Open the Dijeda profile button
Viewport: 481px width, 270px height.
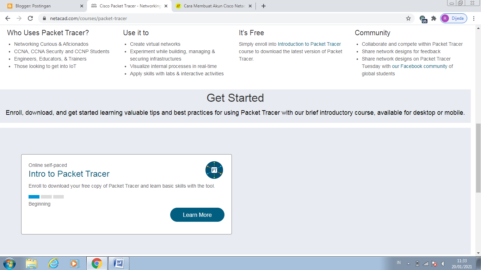pyautogui.click(x=454, y=18)
